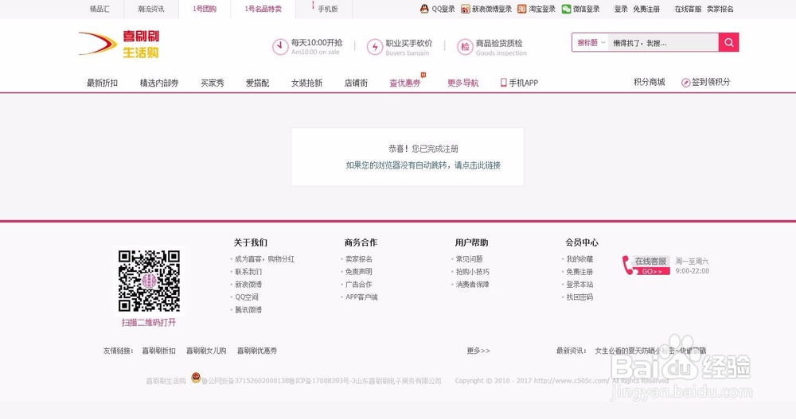Open the 爱搭配 nav tab
This screenshot has height=419, width=796.
coord(257,83)
